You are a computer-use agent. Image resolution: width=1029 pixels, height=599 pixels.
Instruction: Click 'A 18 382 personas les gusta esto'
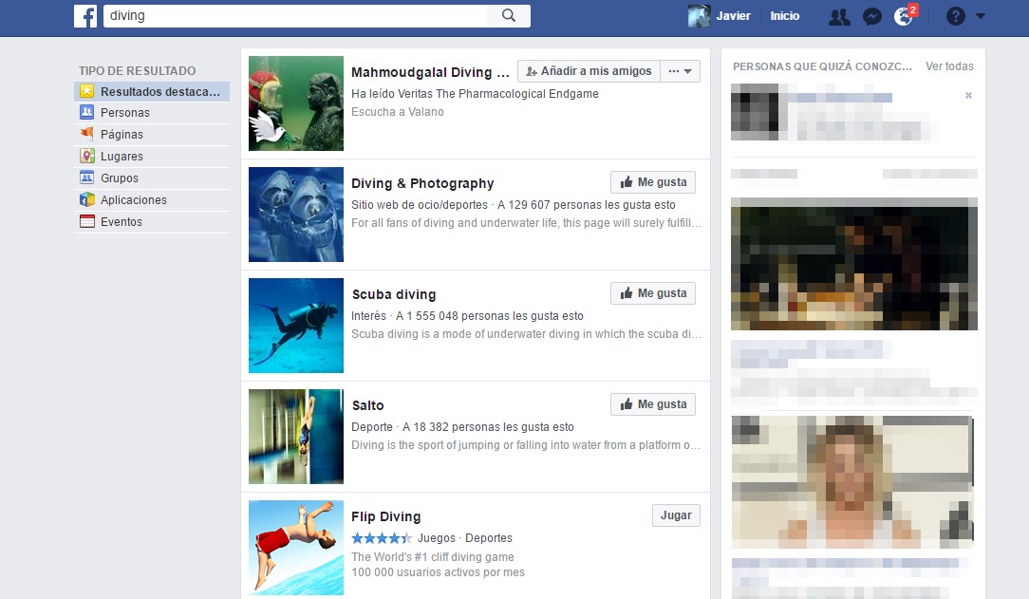488,427
